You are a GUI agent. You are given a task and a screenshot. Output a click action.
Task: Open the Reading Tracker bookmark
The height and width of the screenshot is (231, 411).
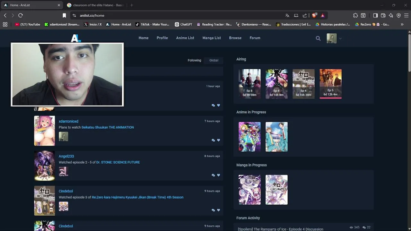click(x=214, y=24)
